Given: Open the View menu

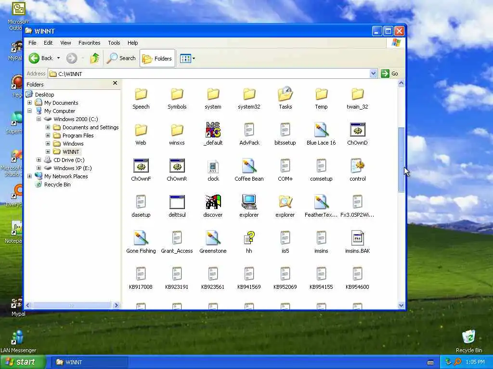Looking at the screenshot, I should [65, 43].
